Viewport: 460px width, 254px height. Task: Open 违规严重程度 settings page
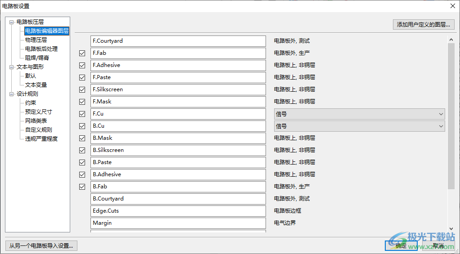41,139
